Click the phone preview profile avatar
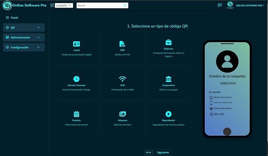268x156 pixels. [227, 61]
